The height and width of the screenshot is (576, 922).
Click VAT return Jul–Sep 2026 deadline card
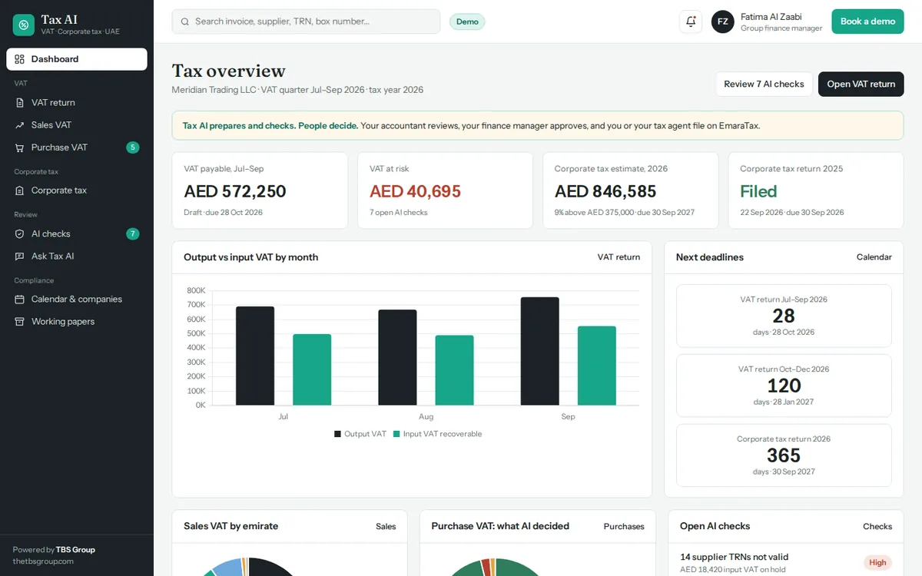[784, 316]
